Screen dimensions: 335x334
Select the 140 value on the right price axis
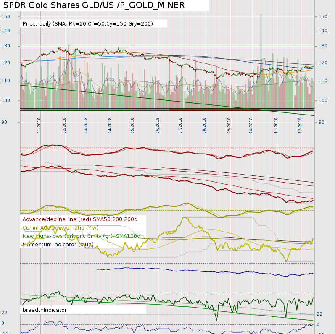[x=323, y=31]
